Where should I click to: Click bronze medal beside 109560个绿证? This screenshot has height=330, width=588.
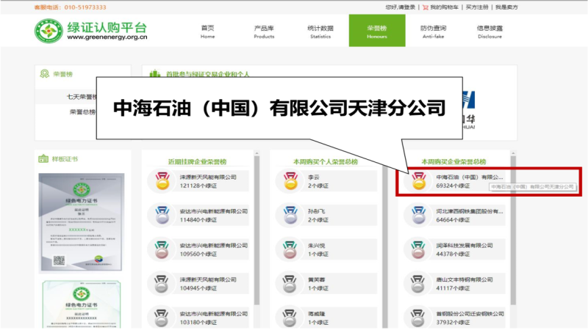(x=162, y=249)
